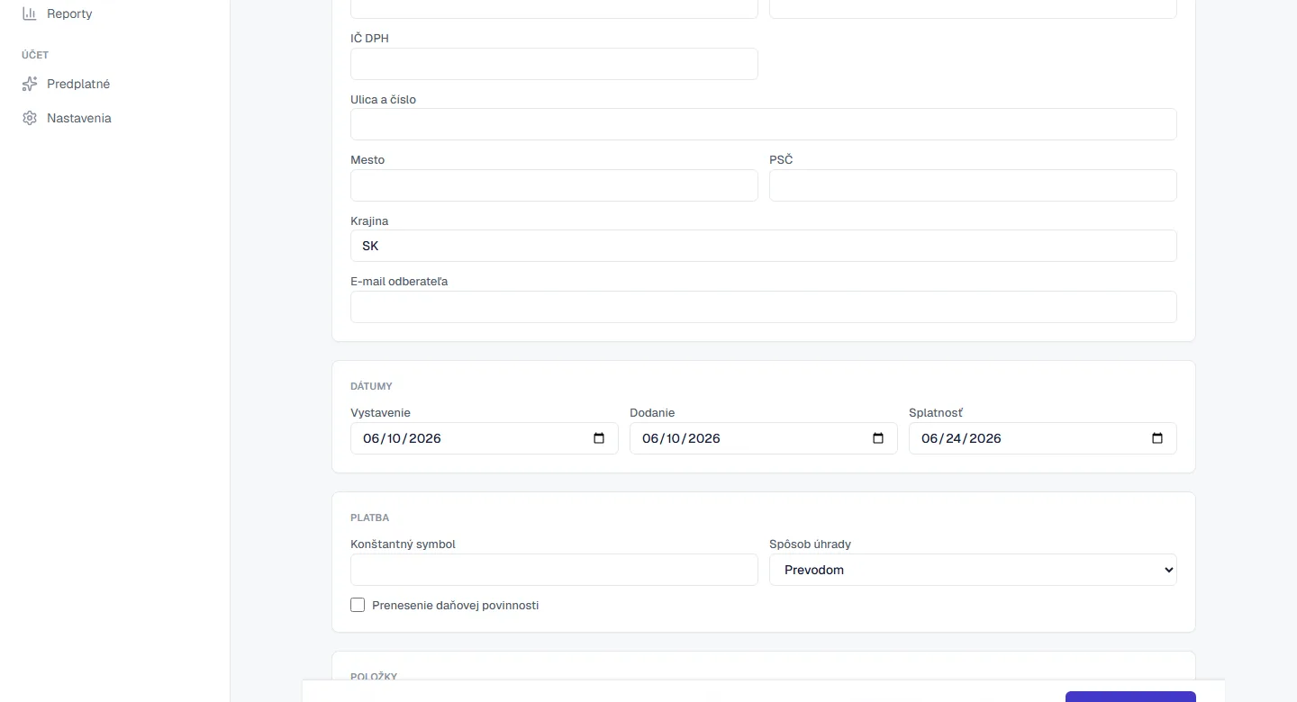Open calendar picker for Vystavenie date
The width and height of the screenshot is (1297, 702).
click(x=599, y=438)
